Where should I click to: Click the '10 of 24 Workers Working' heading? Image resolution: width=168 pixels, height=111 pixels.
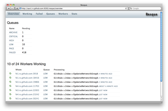point(26,64)
